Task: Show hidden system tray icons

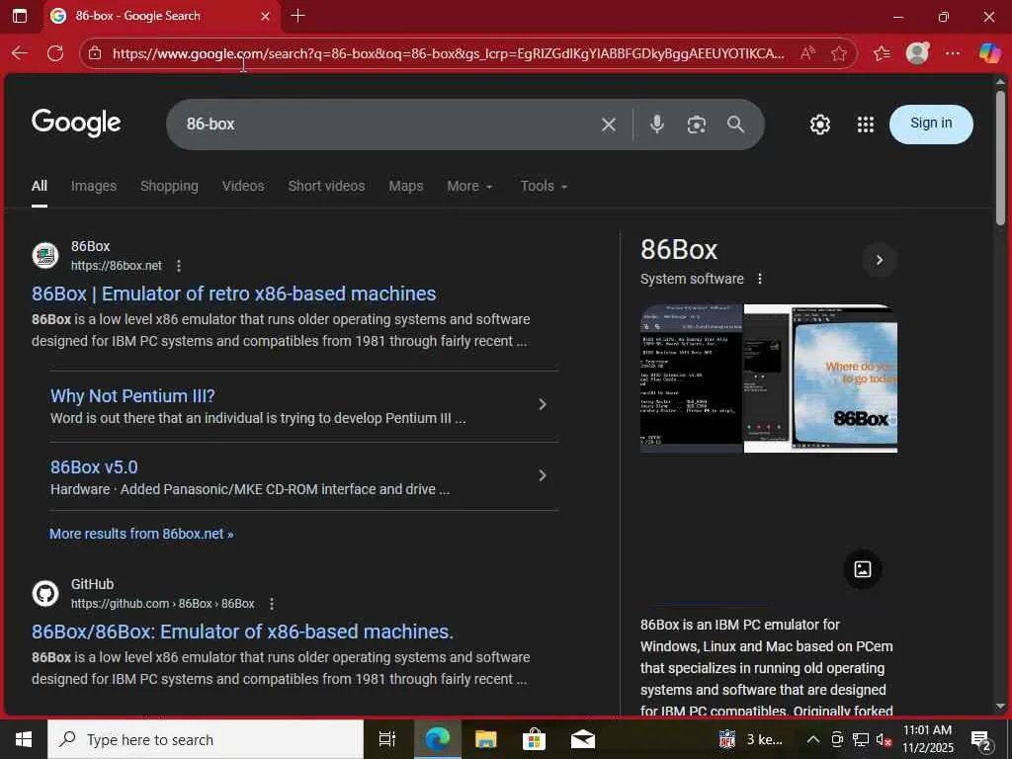Action: coord(813,739)
